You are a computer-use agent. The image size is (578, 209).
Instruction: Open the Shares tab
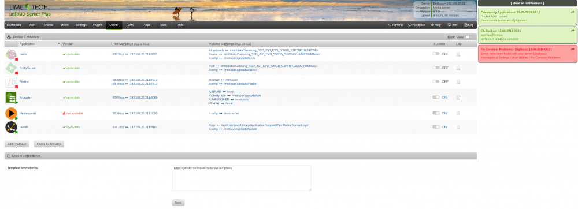49,25
